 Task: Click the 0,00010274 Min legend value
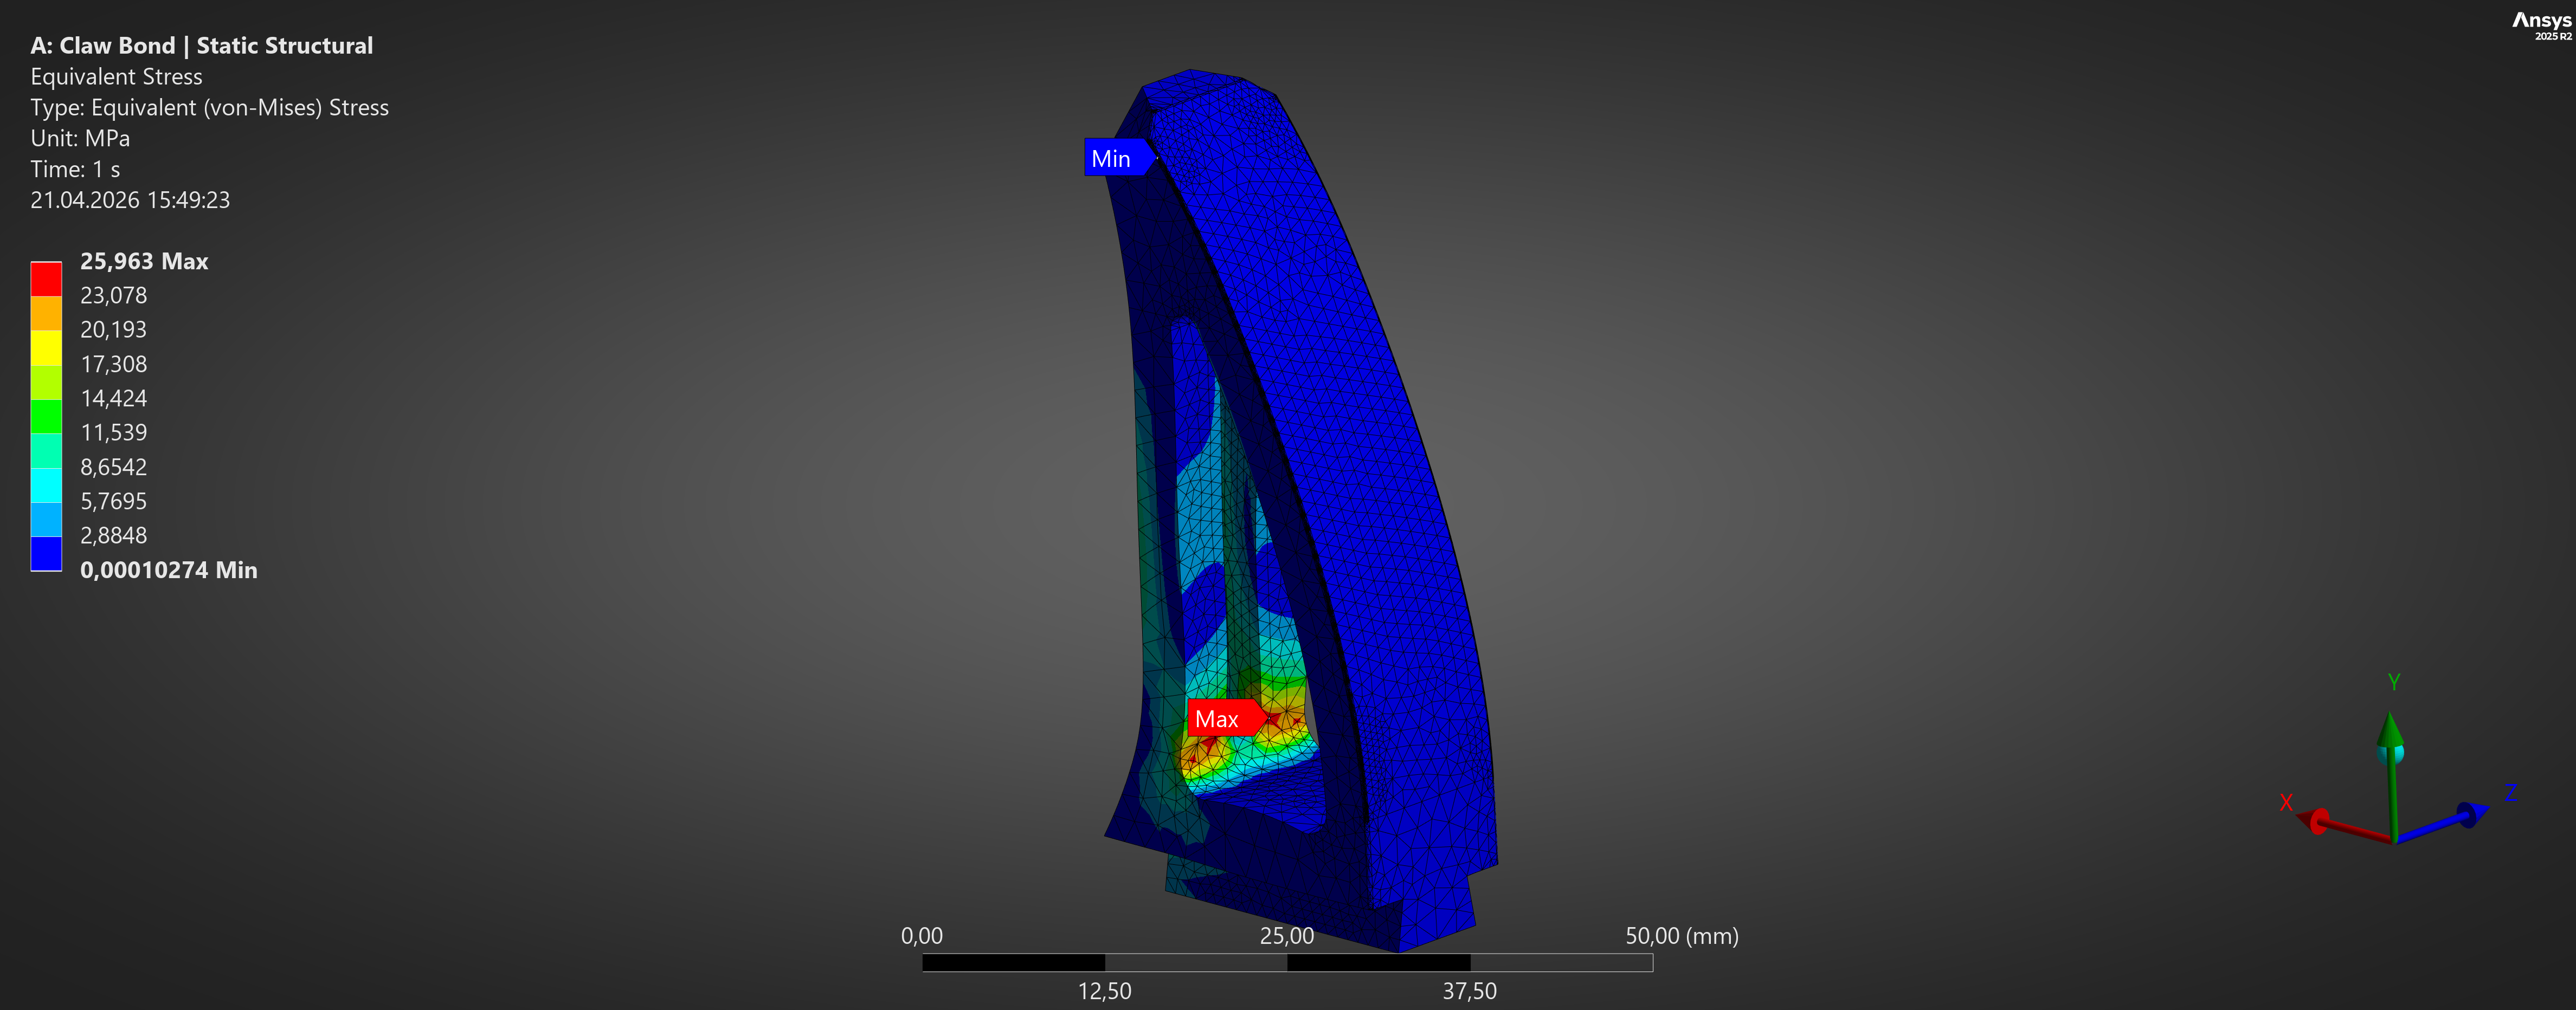point(168,570)
